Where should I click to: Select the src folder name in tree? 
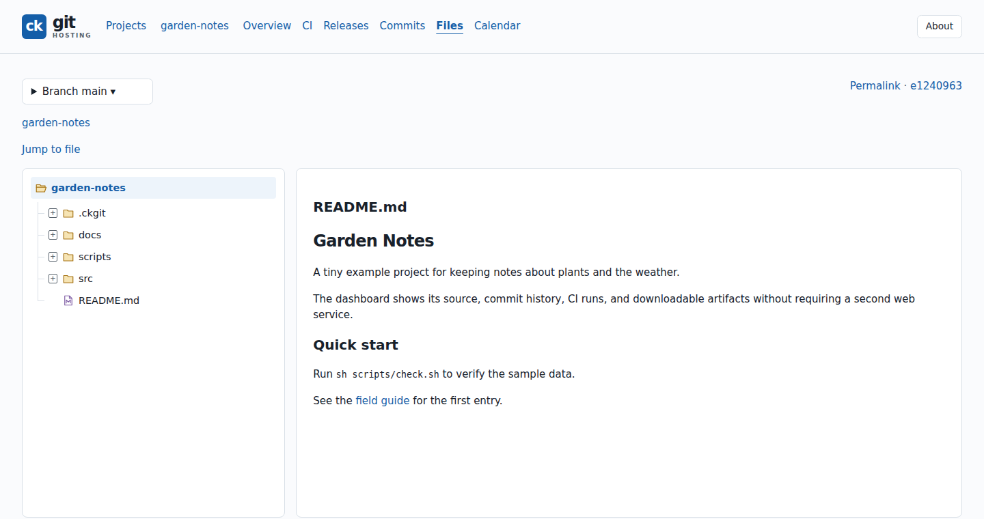click(86, 279)
